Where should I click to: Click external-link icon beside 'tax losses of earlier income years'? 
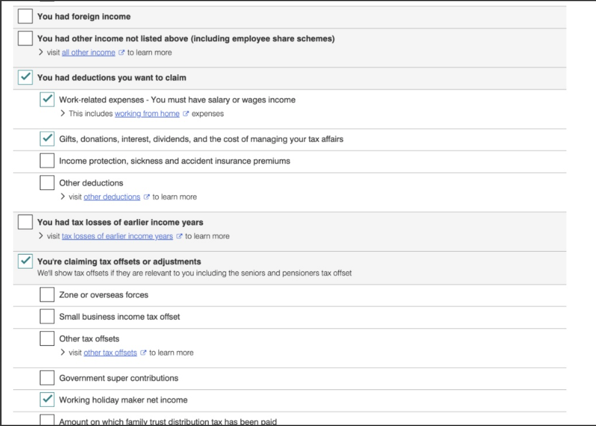(179, 236)
